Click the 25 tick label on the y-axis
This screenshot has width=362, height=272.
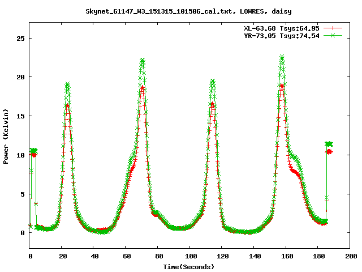pyautogui.click(x=20, y=39)
